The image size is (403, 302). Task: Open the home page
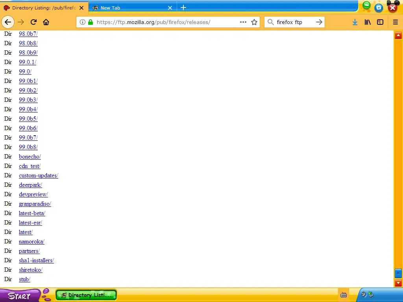[x=46, y=22]
